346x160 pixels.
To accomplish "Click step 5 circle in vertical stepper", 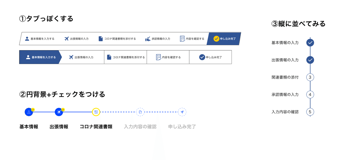I will [310, 112].
